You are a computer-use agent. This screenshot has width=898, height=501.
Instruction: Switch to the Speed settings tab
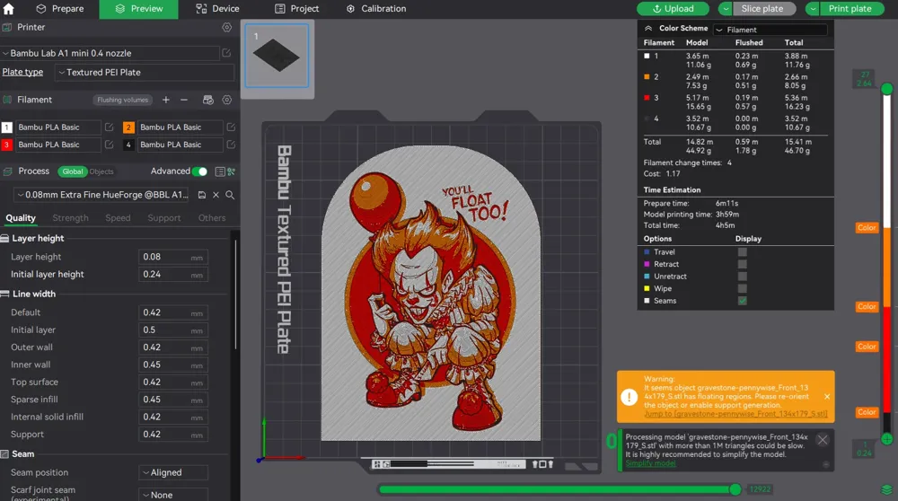tap(118, 218)
